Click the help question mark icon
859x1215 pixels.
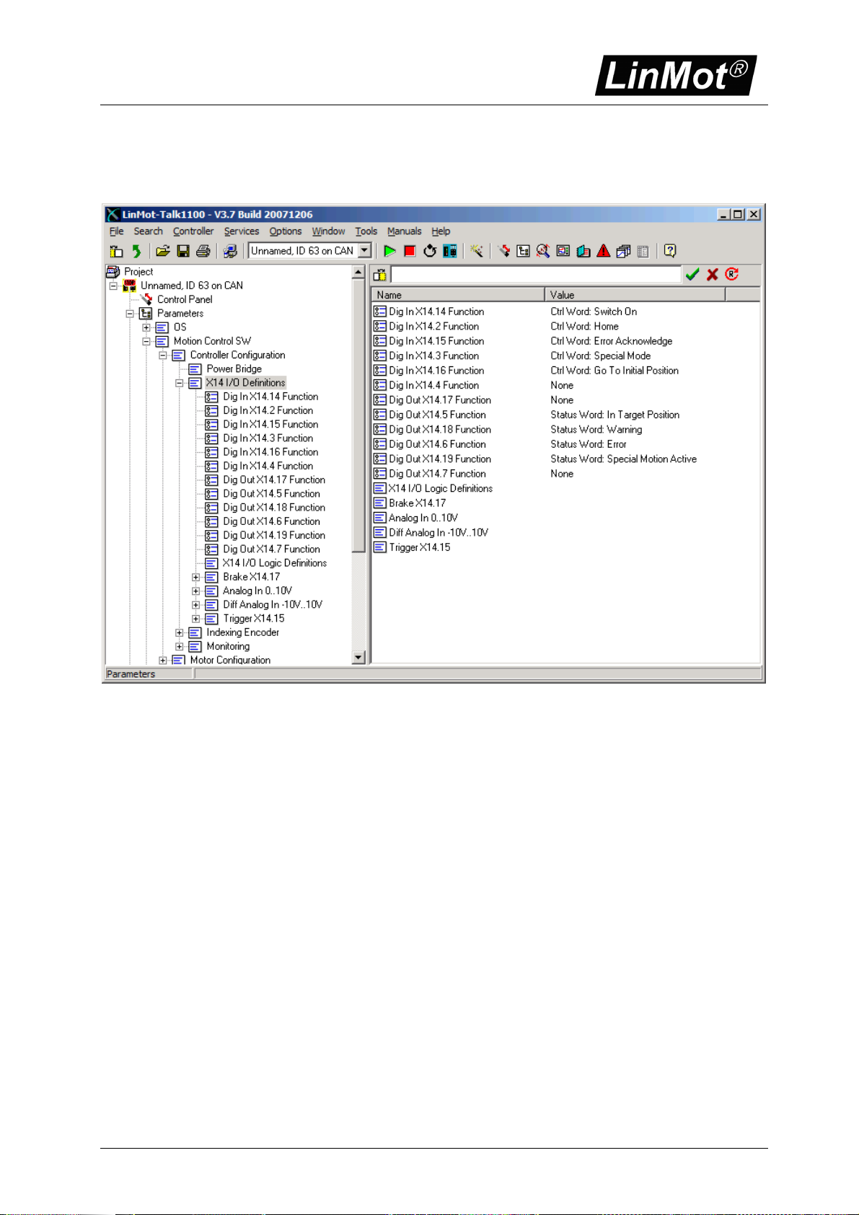tap(670, 251)
